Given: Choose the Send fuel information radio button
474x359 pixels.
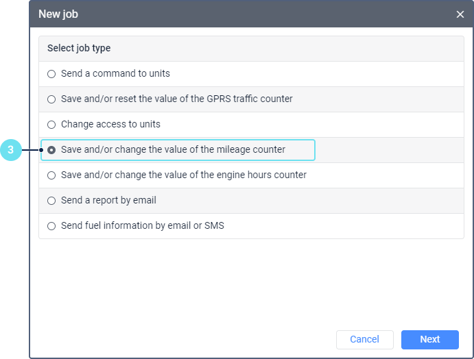Looking at the screenshot, I should pos(51,226).
